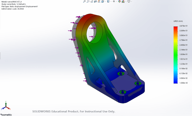Screen dimensions: 192x116
Task: Click the XYZ orientation triad
Action: 6,105
